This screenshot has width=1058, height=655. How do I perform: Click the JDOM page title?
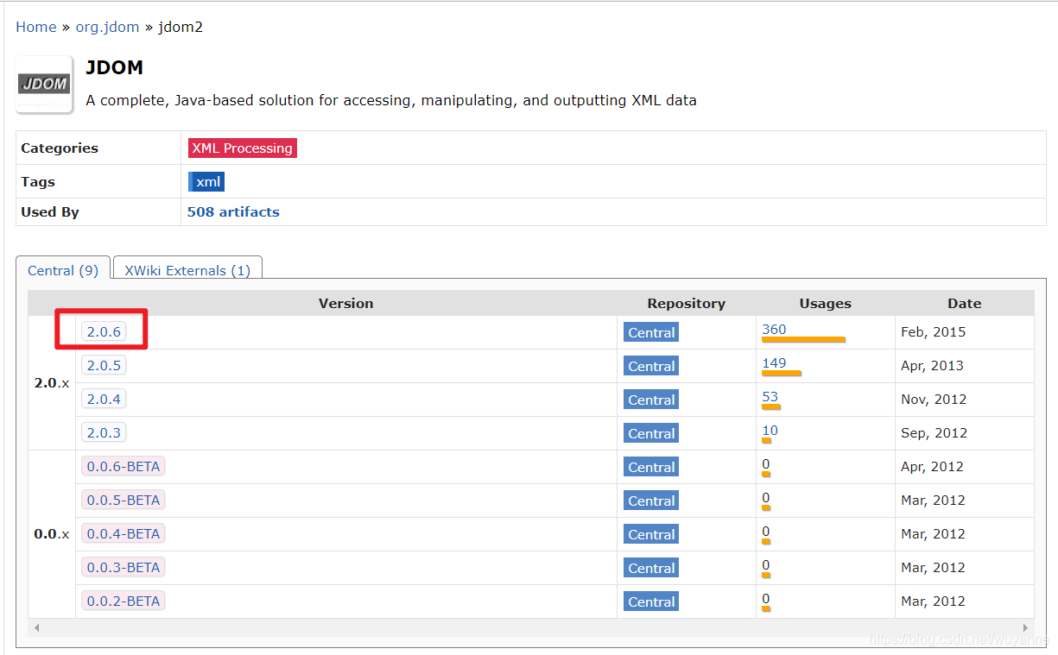click(115, 67)
